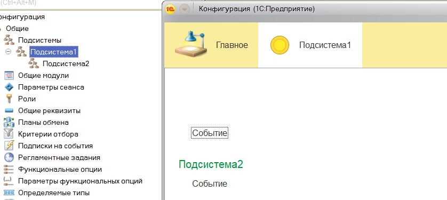Select the Роли tree item
Viewport: 447px width, 200px height.
[x=27, y=99]
